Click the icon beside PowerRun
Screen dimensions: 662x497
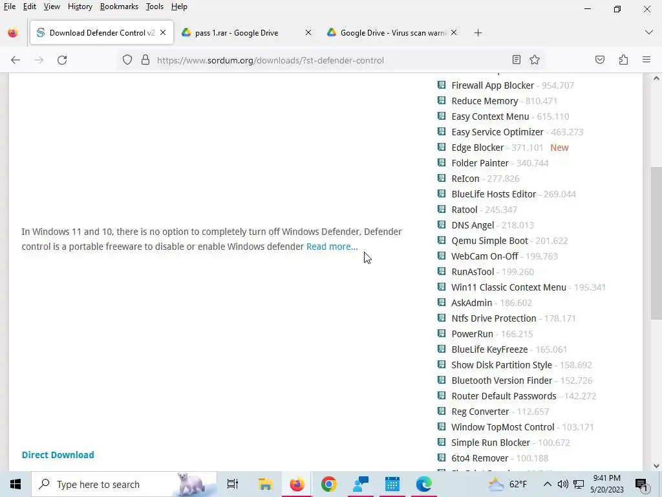point(442,333)
